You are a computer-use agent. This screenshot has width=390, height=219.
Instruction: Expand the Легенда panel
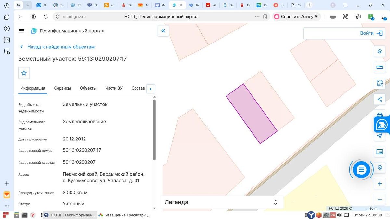click(x=222, y=202)
